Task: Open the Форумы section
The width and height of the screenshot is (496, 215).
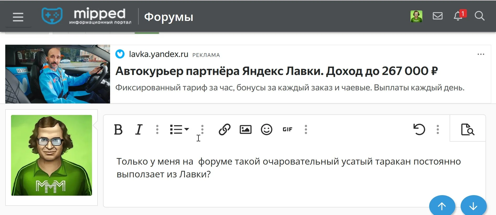Action: [x=169, y=17]
